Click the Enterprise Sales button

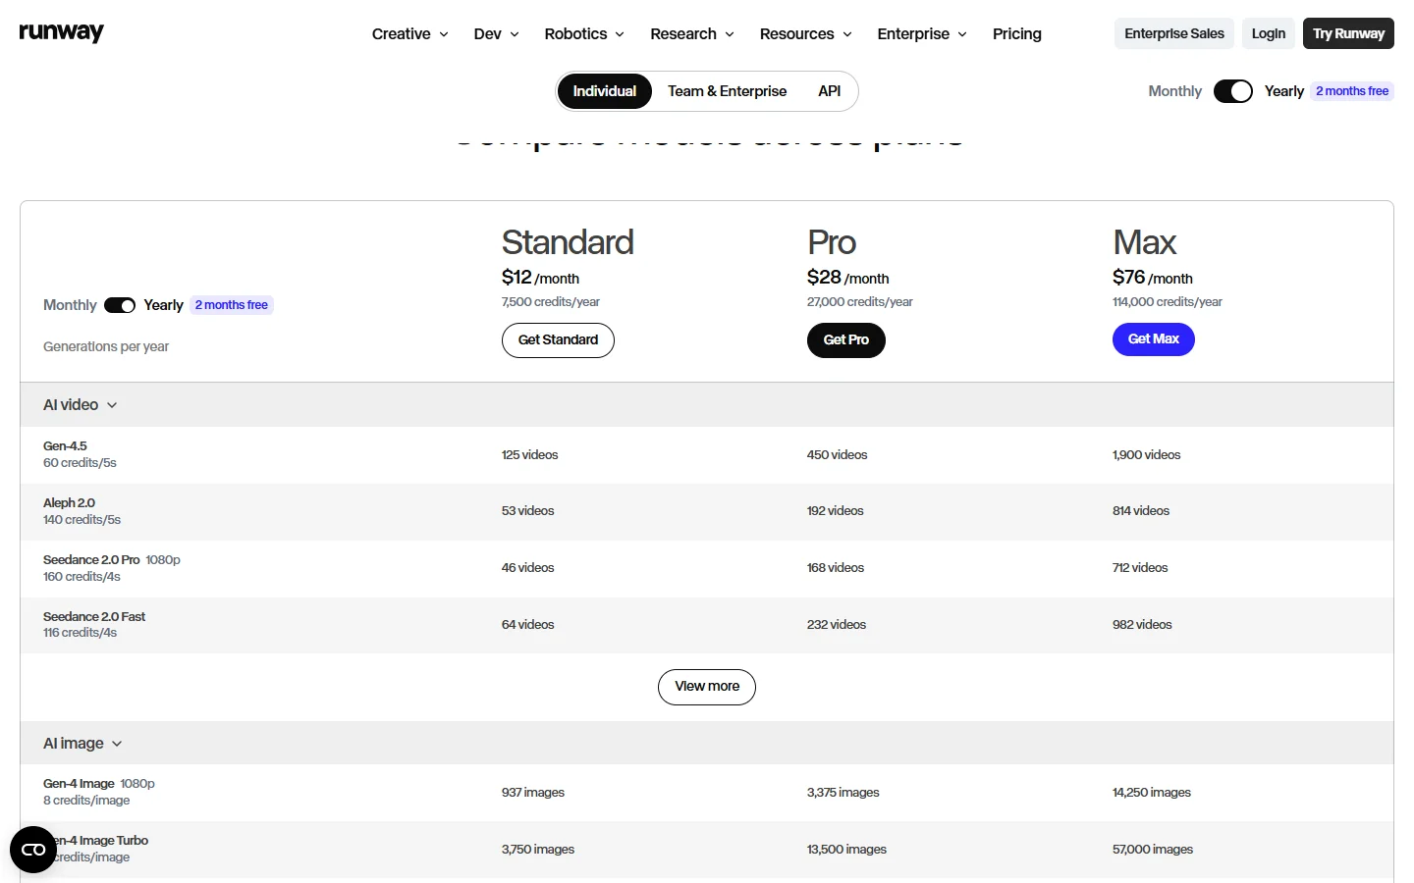[x=1174, y=33]
